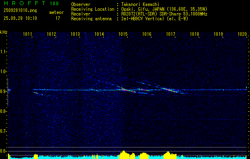The width and height of the screenshot is (250, 159).
Task: Click the 0.7 frequency axis label
Action: click(3, 131)
